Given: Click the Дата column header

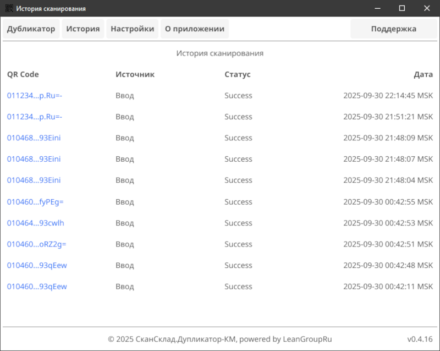Looking at the screenshot, I should (423, 74).
